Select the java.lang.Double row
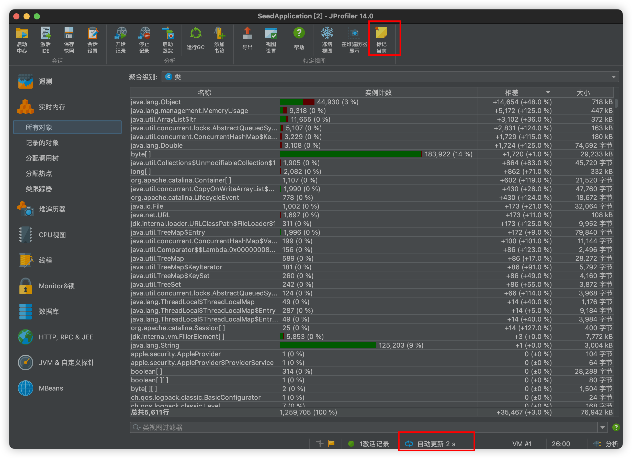The image size is (632, 458). tap(372, 145)
